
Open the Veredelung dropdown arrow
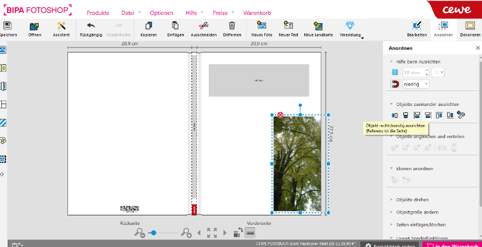tap(362, 38)
